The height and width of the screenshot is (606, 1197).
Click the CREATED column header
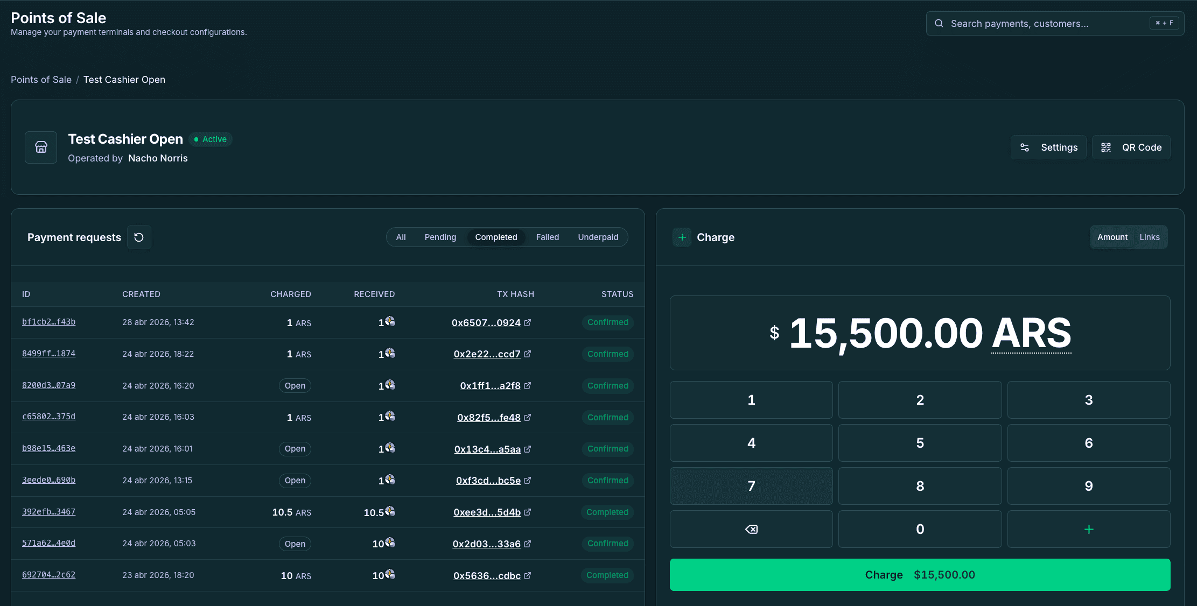141,294
